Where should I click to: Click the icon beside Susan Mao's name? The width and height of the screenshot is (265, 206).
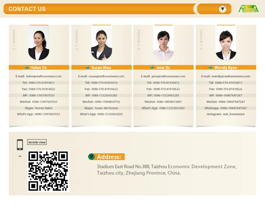[x=87, y=67]
